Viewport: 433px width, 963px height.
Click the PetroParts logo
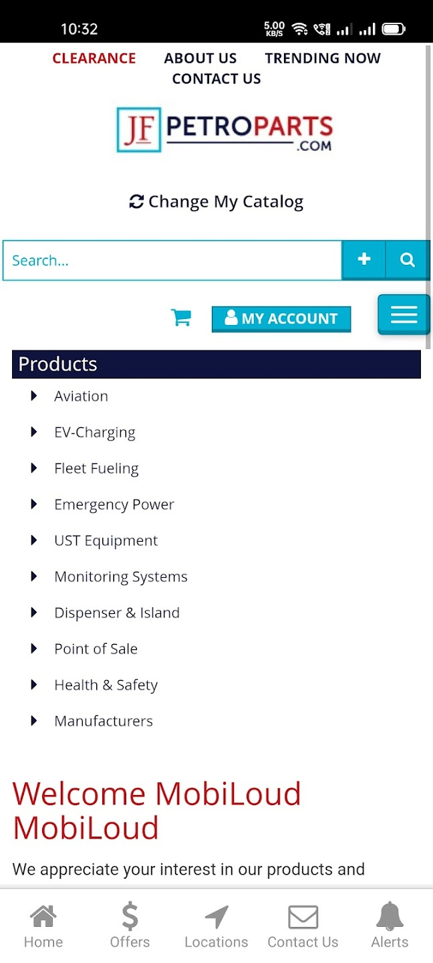(225, 130)
